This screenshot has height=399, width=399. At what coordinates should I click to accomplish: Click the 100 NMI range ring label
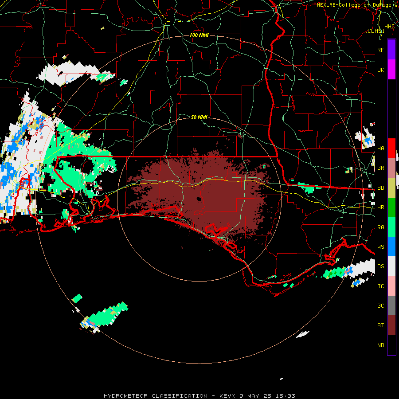pyautogui.click(x=199, y=35)
